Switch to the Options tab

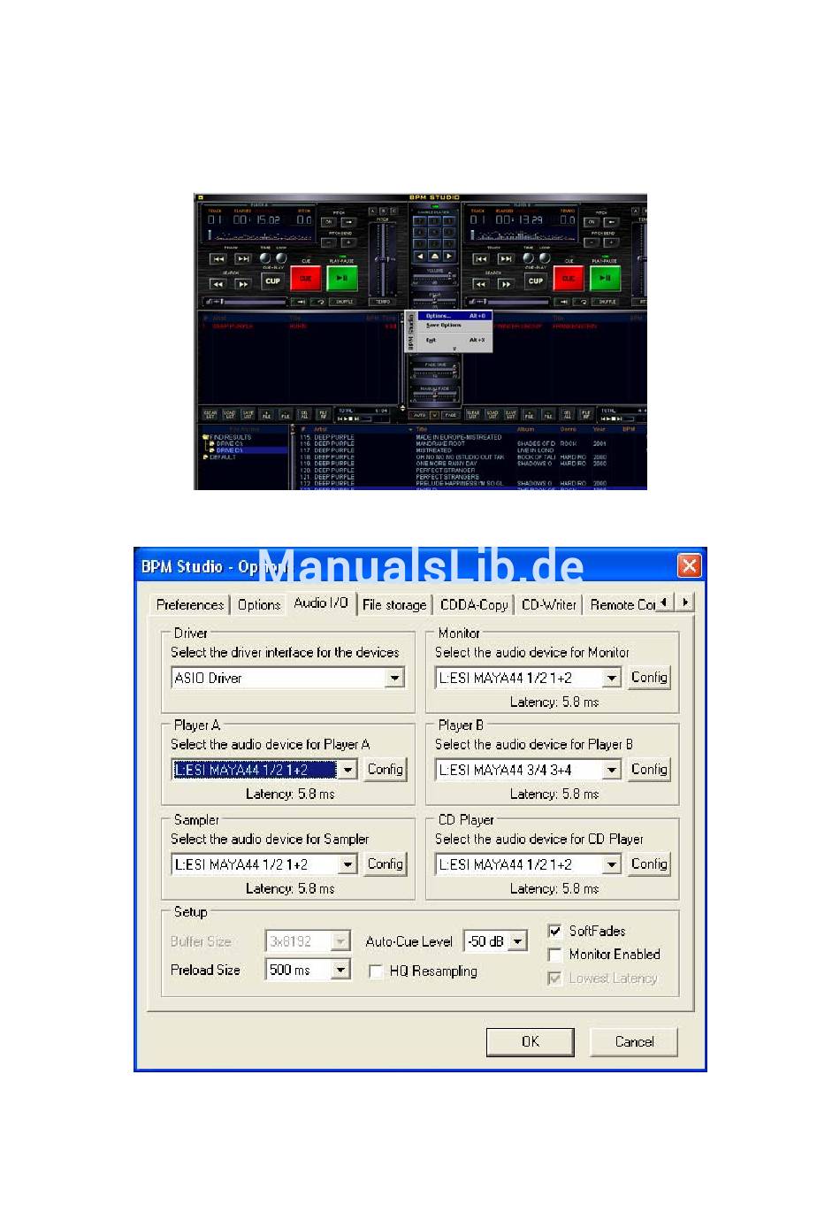pos(258,604)
